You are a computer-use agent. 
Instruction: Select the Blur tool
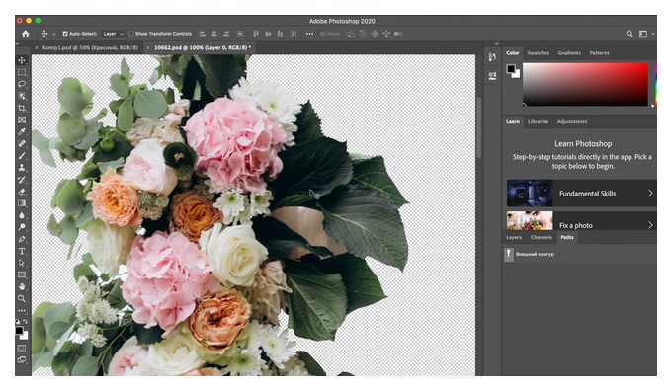[x=22, y=215]
